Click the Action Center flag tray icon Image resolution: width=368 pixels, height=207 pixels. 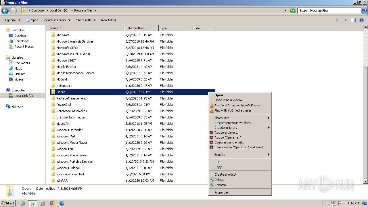[x=341, y=203]
